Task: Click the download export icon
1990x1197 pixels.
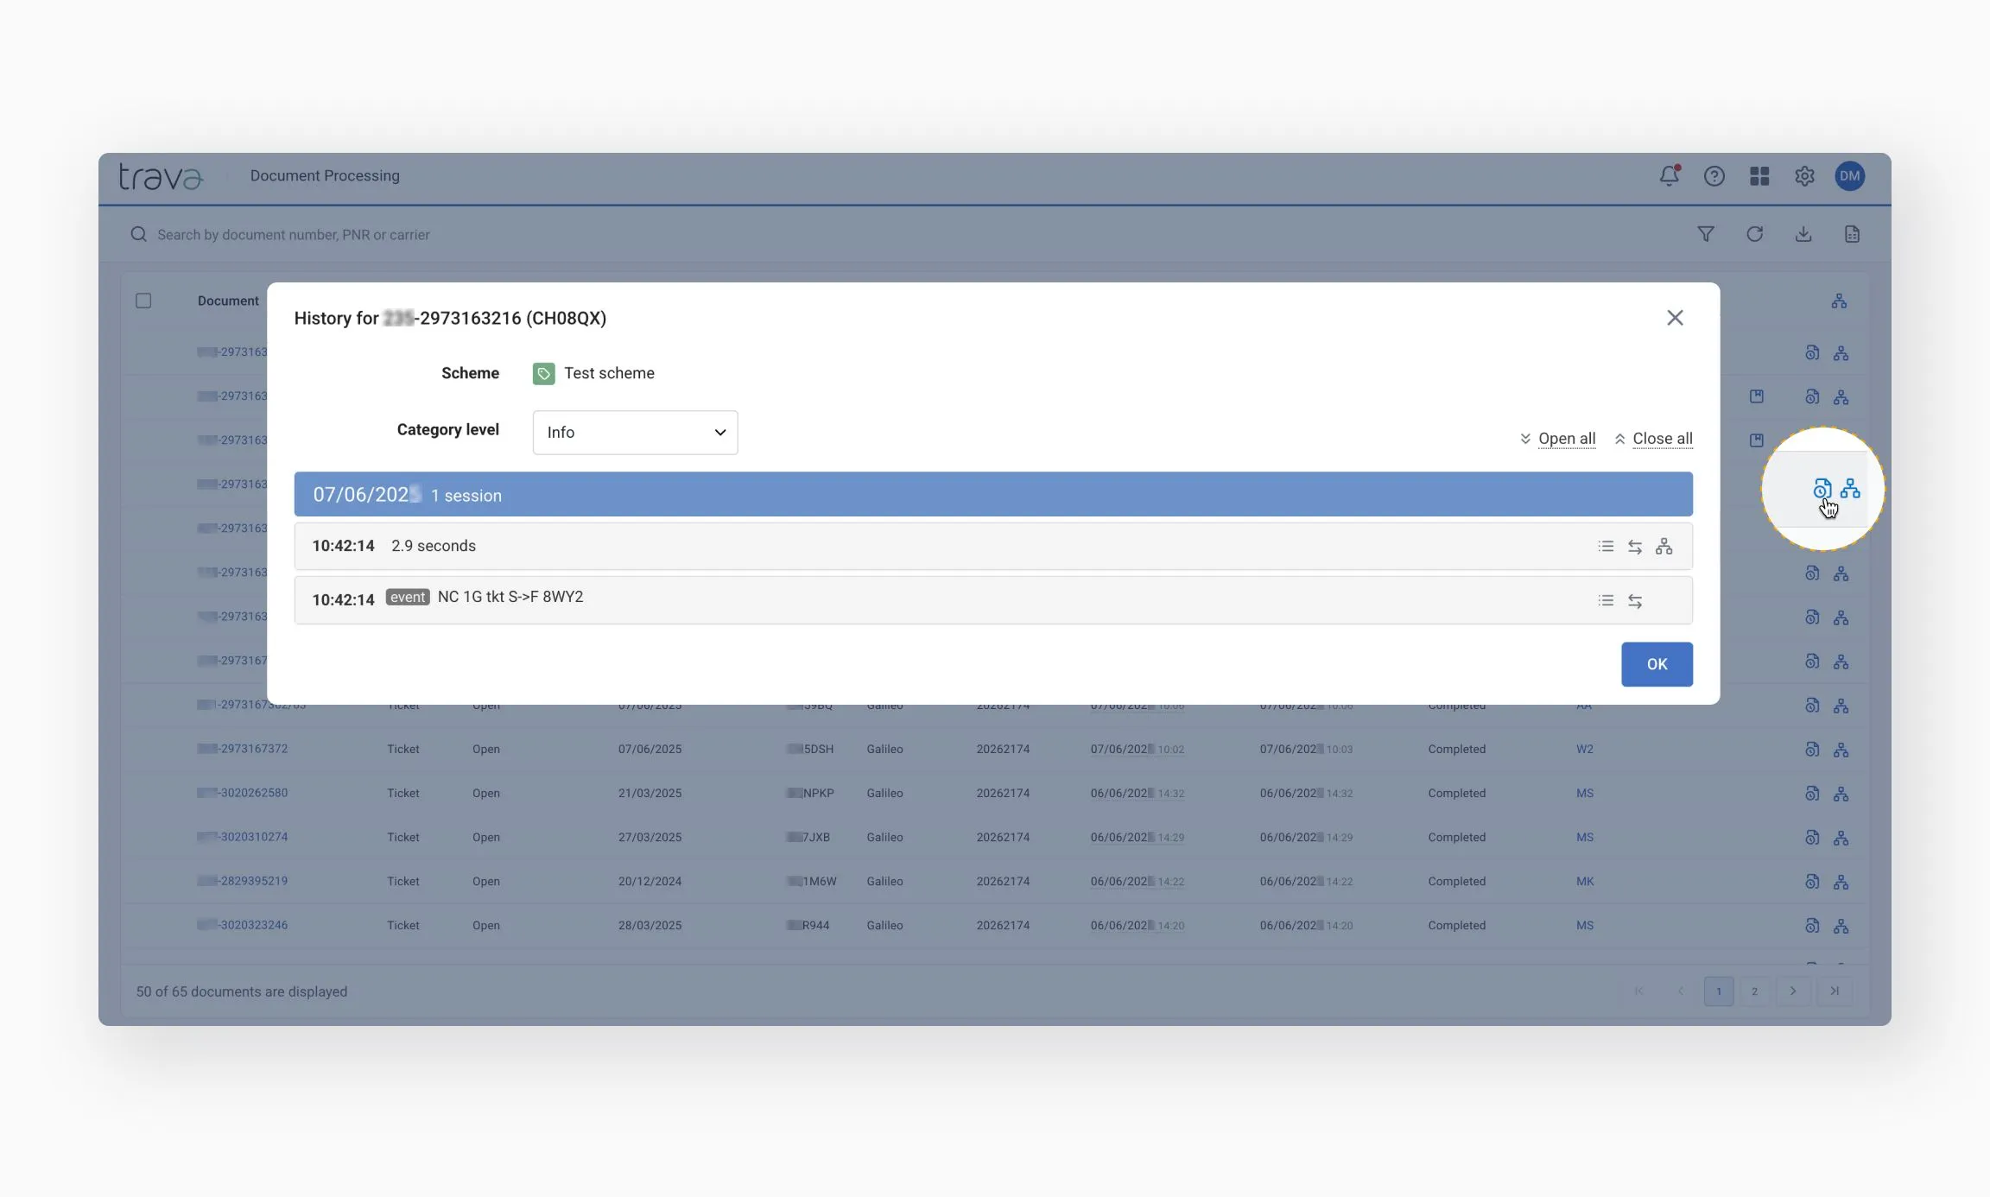Action: click(1803, 234)
